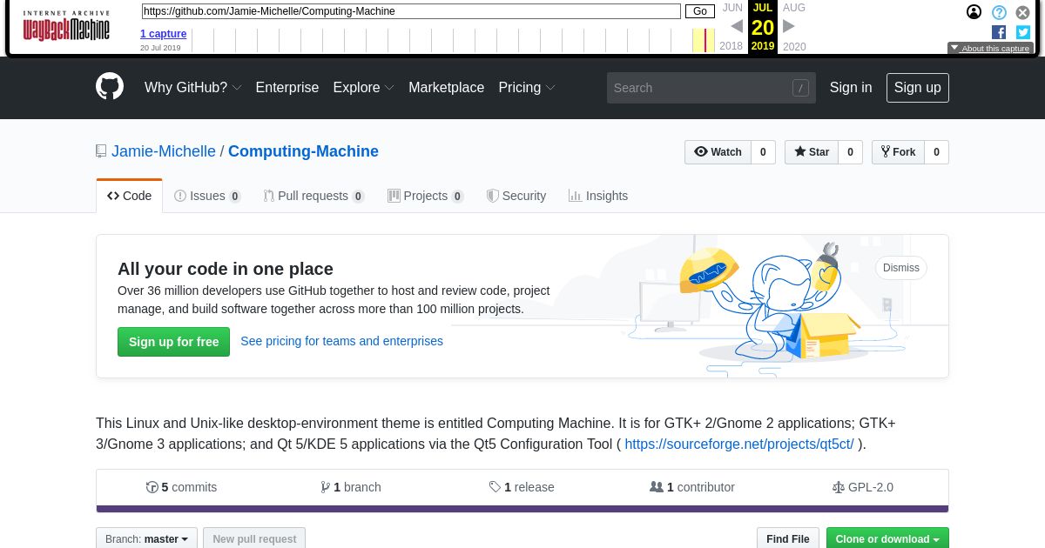Click the branch icon beside 1 branch

pyautogui.click(x=325, y=487)
